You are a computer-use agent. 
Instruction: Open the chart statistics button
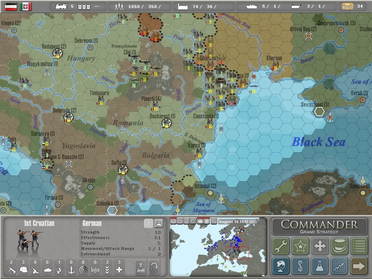(339, 266)
